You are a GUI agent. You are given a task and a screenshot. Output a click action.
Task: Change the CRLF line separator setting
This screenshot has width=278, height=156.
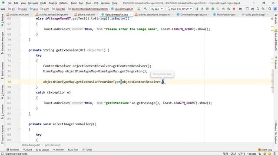(x=233, y=154)
